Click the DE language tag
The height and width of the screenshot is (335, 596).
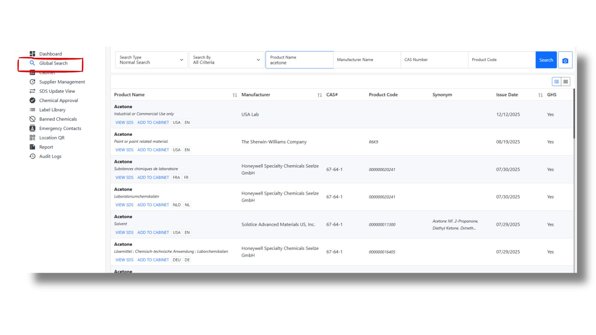[187, 260]
